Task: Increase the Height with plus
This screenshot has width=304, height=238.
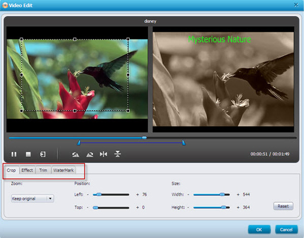Action: click(238, 208)
